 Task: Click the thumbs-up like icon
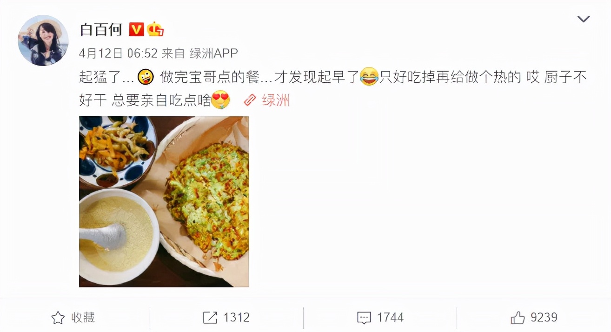click(x=518, y=318)
